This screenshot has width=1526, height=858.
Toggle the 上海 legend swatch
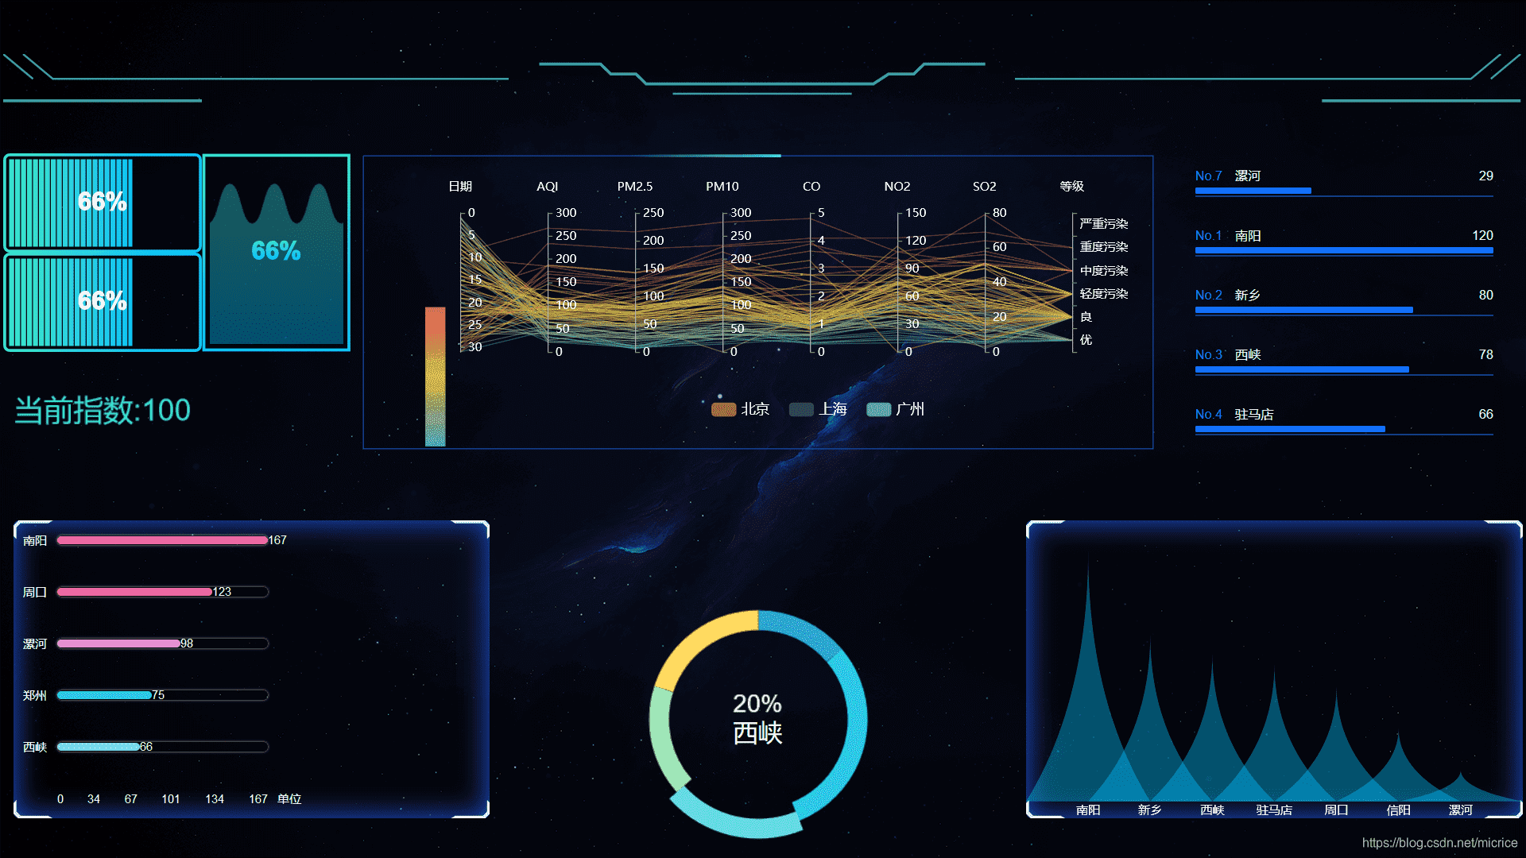coord(801,409)
